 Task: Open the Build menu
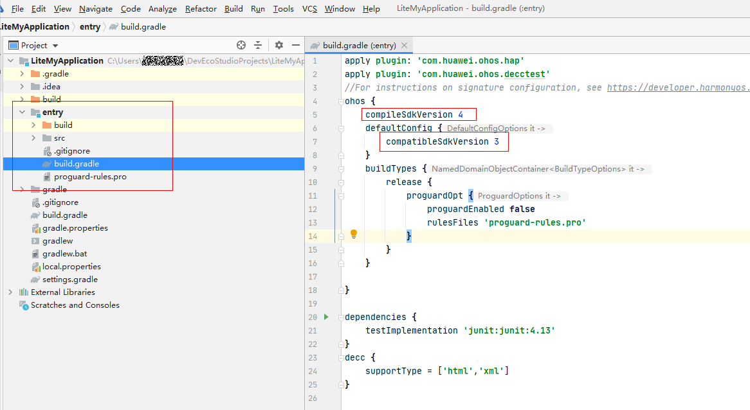pyautogui.click(x=233, y=8)
